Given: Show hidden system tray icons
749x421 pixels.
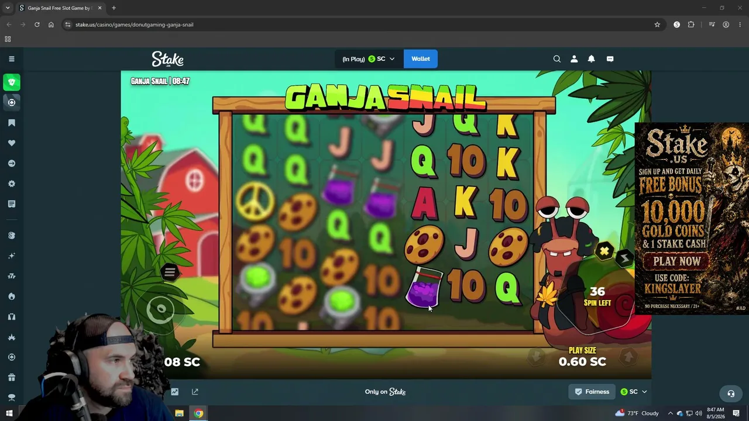Looking at the screenshot, I should pos(671,413).
